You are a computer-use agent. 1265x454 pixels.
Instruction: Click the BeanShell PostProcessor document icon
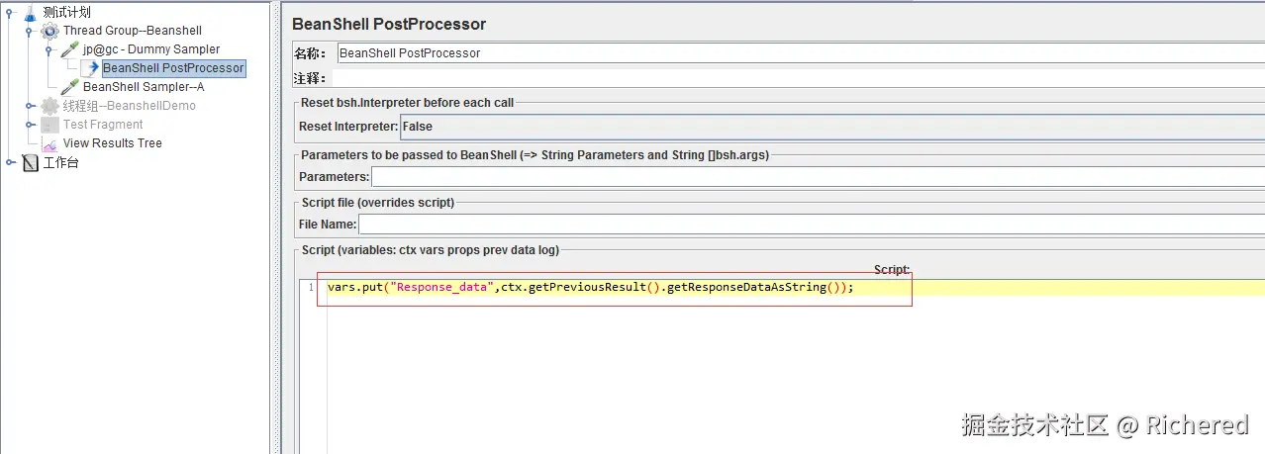[89, 68]
